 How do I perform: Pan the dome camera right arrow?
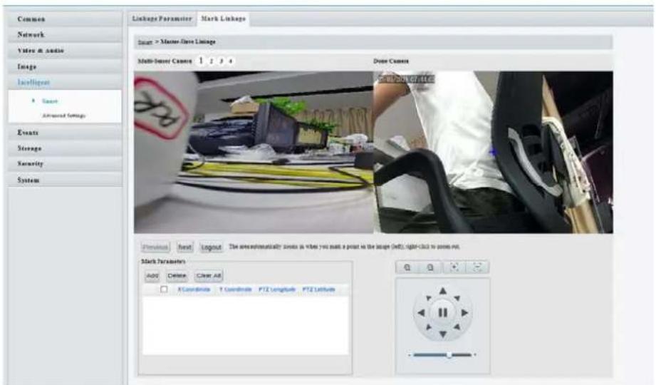[x=464, y=312]
